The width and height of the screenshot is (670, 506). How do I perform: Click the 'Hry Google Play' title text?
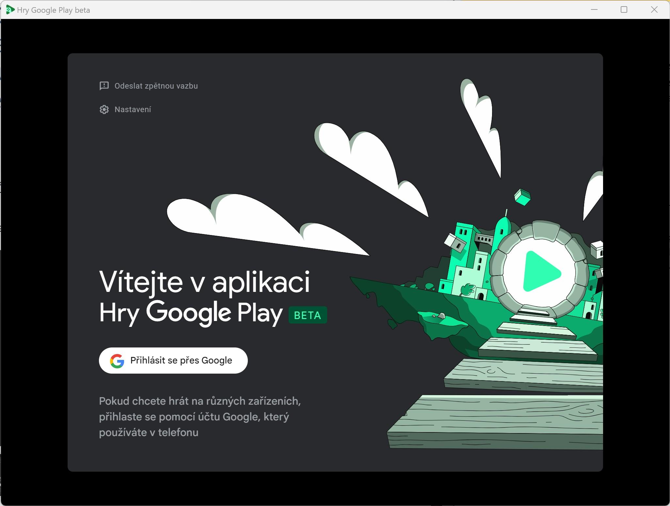(191, 313)
